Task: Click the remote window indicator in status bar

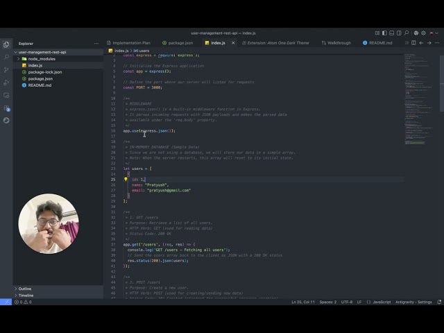Action: [x=6, y=302]
